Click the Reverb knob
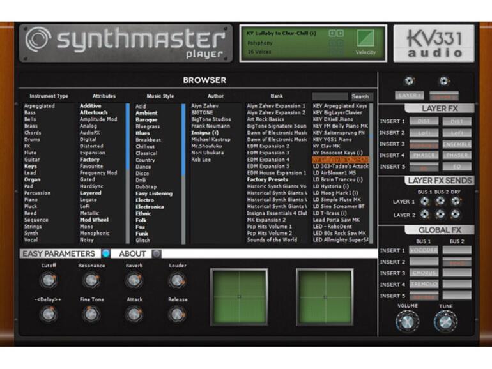This screenshot has width=492, height=369. pyautogui.click(x=134, y=280)
